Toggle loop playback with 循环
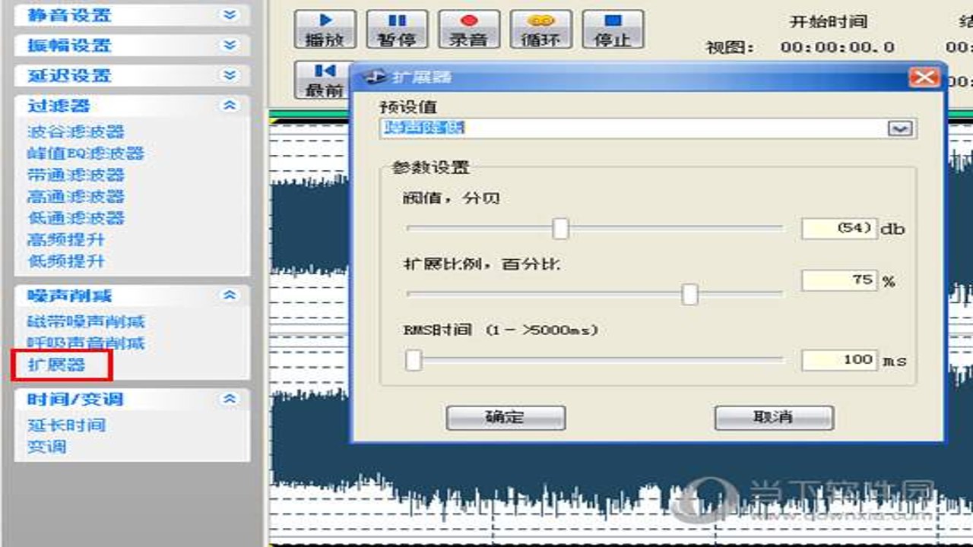The height and width of the screenshot is (547, 973). pos(540,30)
